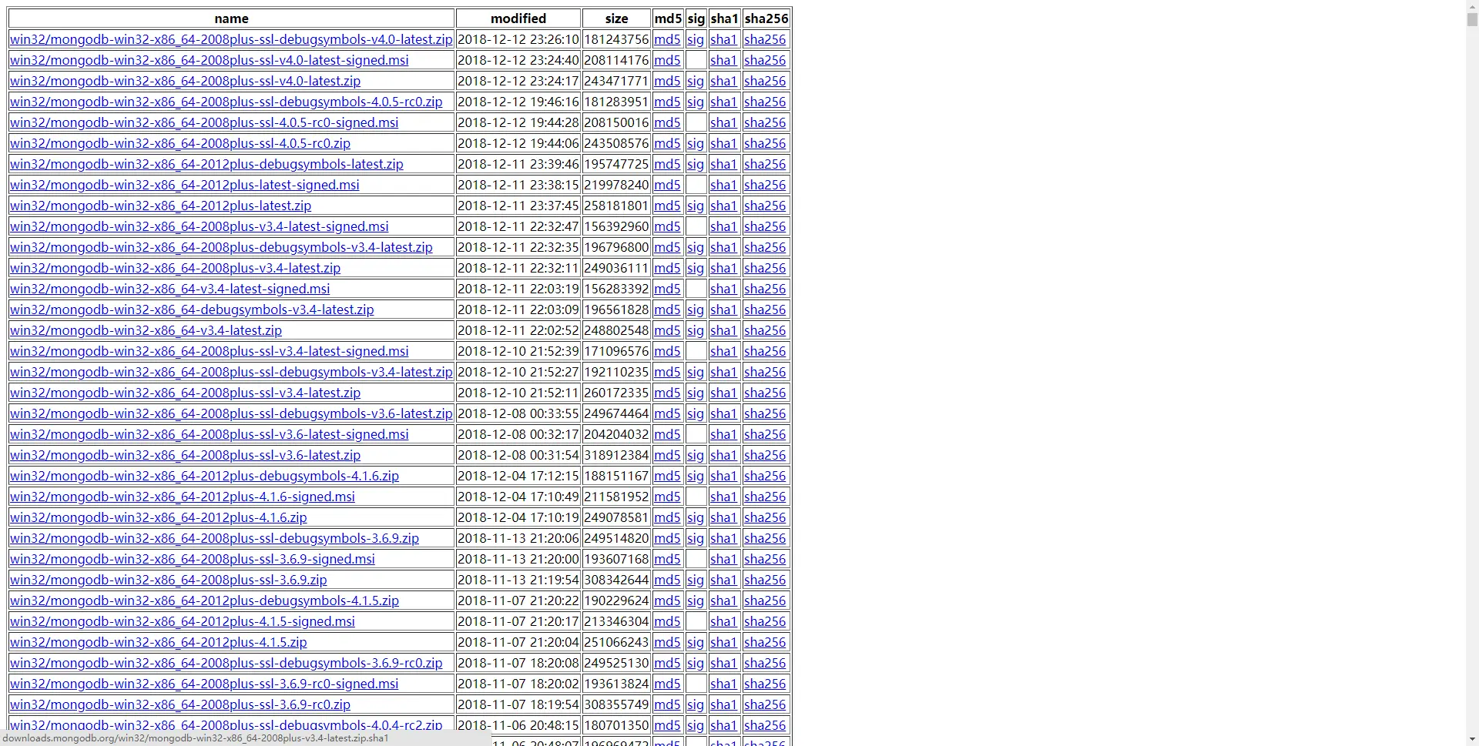Open the x86_64-v3.4-latest-signed.msi link
Screen dimensions: 1479x746
[x=170, y=289]
